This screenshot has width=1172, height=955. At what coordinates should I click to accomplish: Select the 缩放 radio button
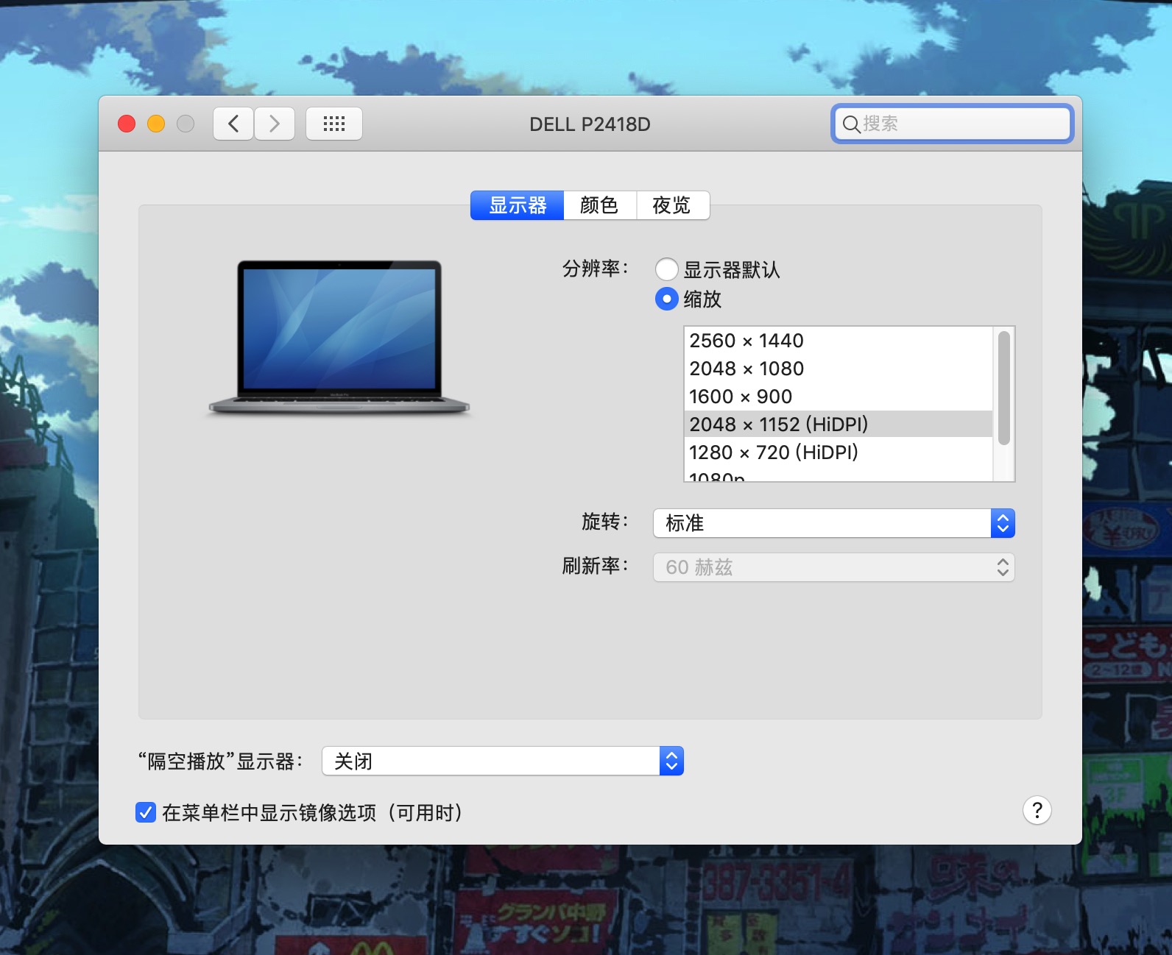pos(667,299)
